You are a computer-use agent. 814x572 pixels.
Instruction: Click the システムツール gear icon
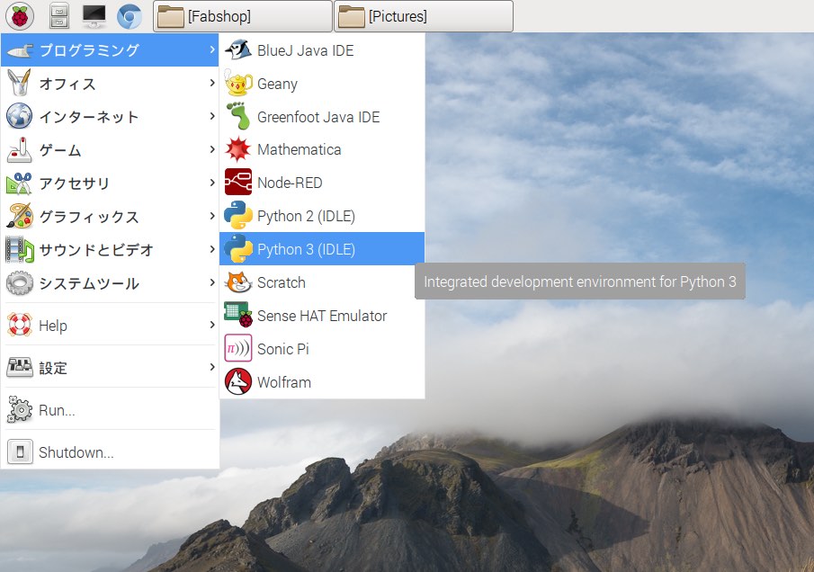click(20, 283)
